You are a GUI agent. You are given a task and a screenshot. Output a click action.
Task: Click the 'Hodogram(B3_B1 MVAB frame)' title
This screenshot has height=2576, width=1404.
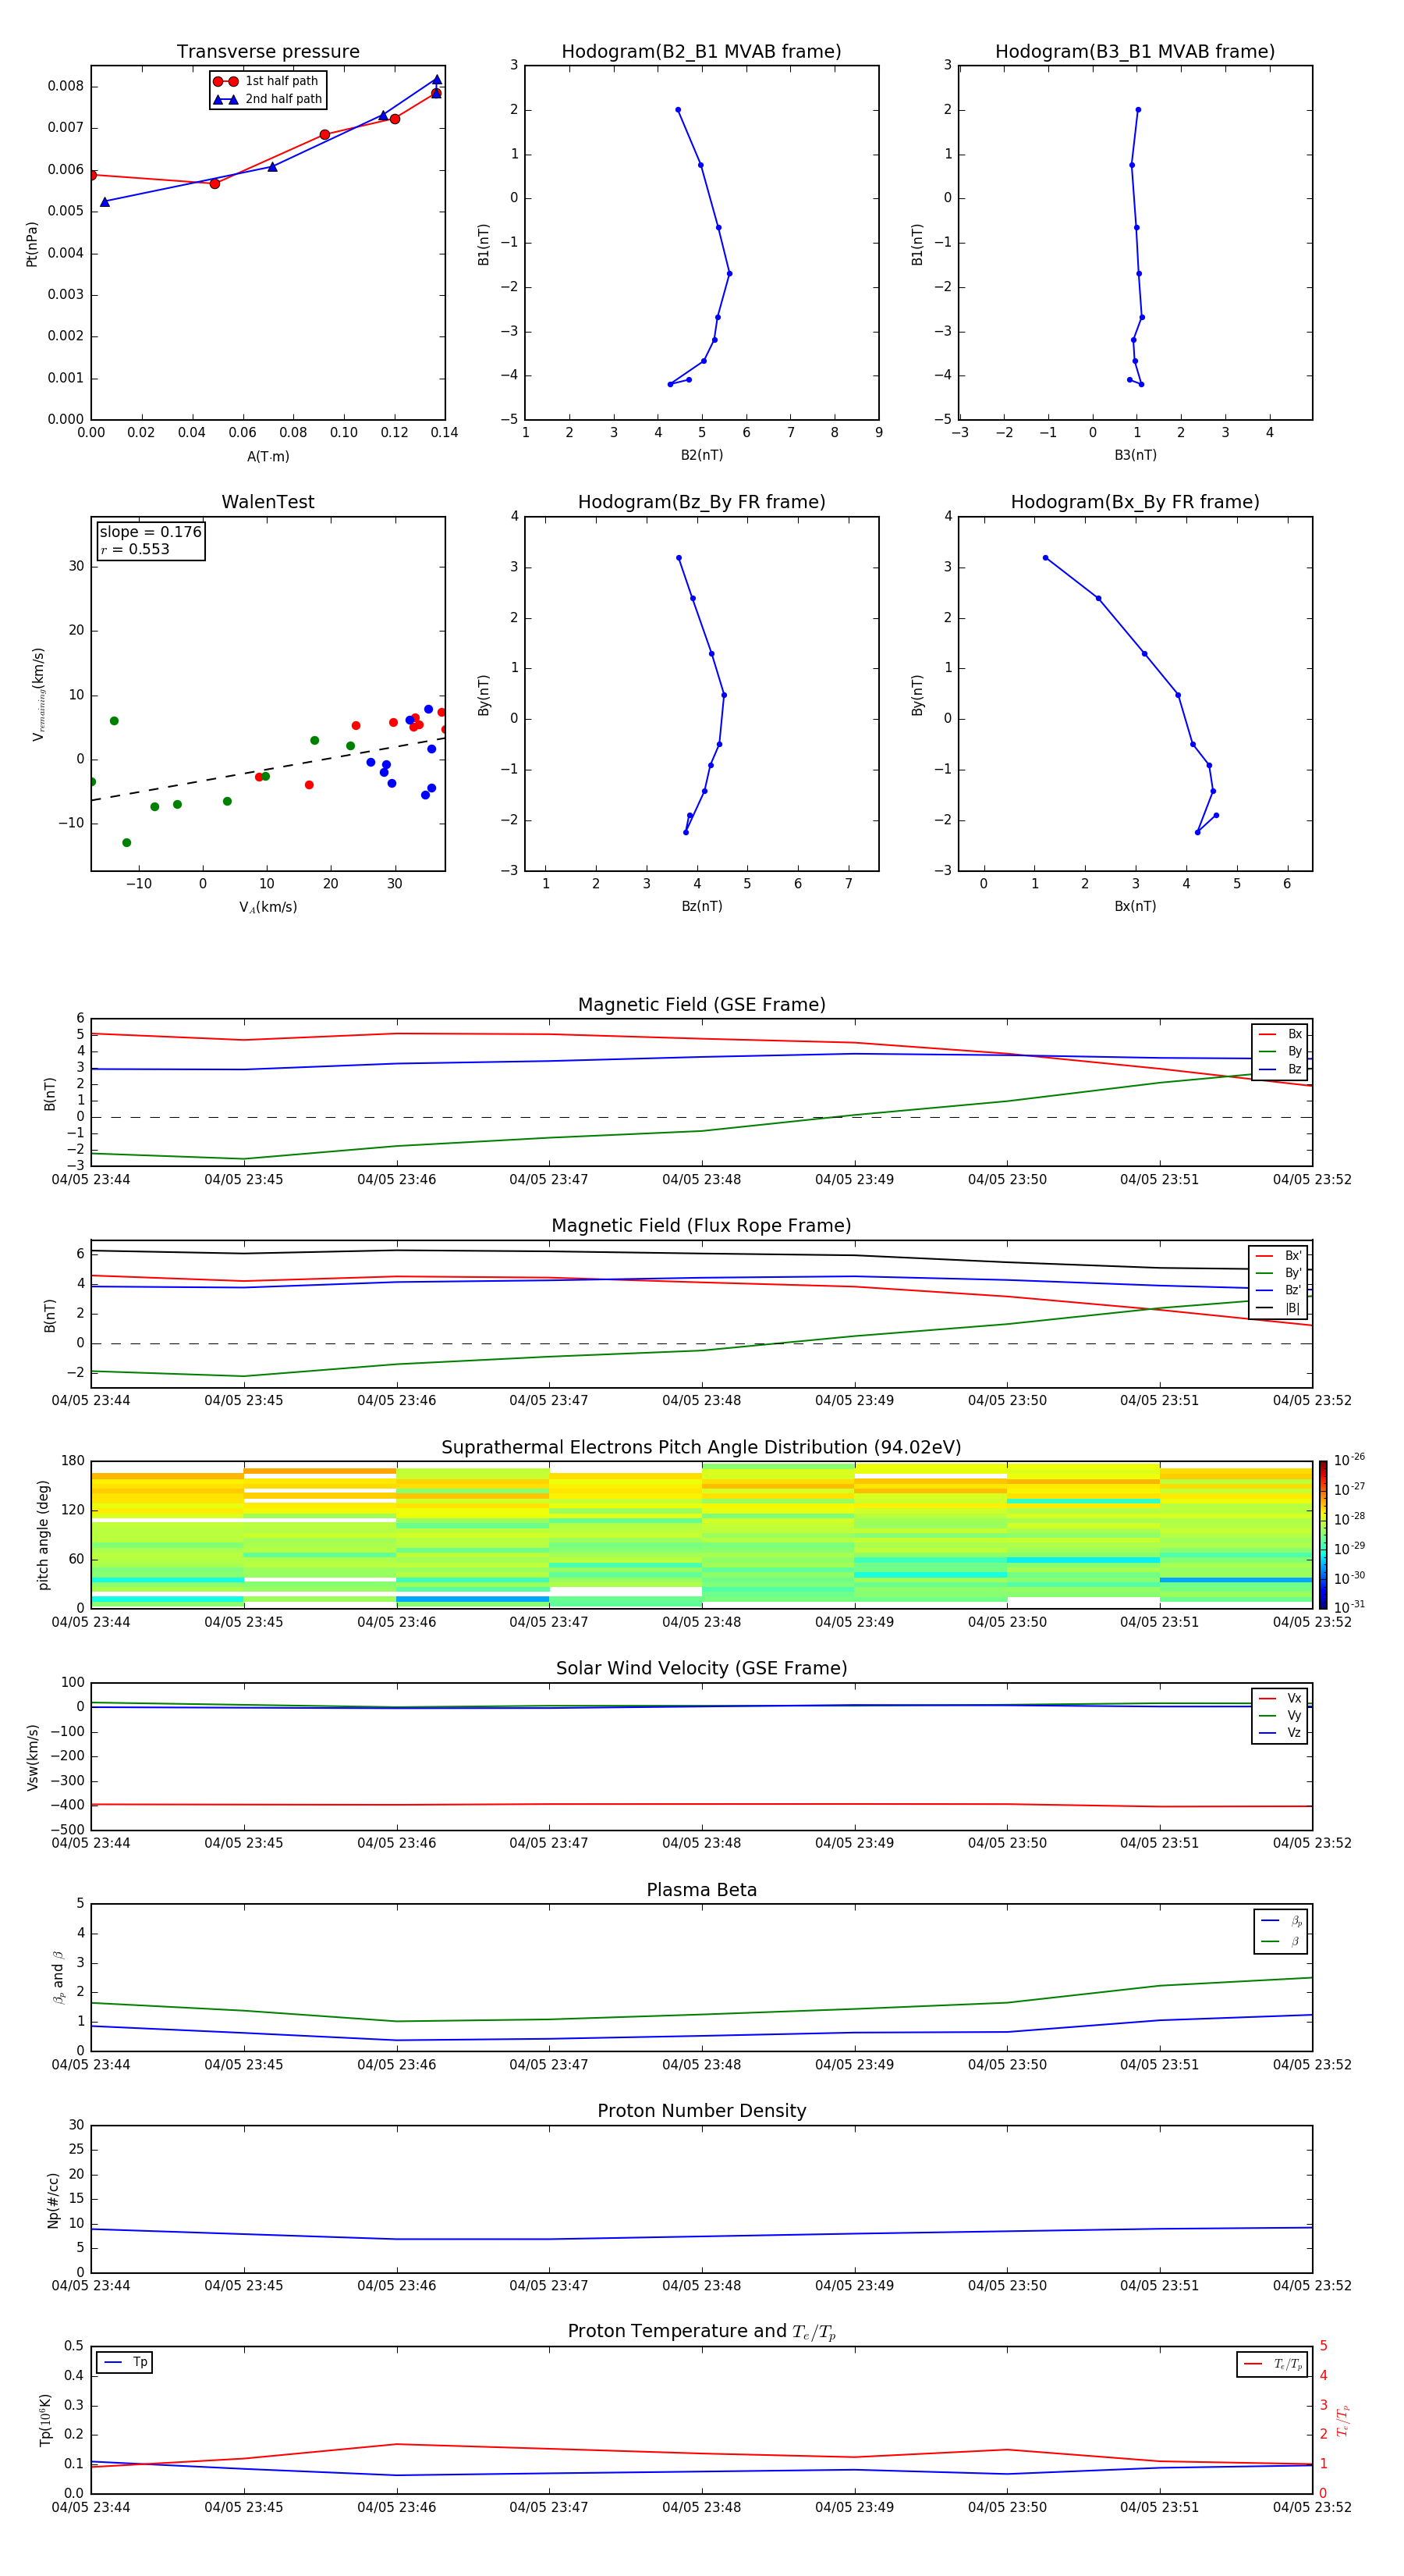tap(1135, 51)
